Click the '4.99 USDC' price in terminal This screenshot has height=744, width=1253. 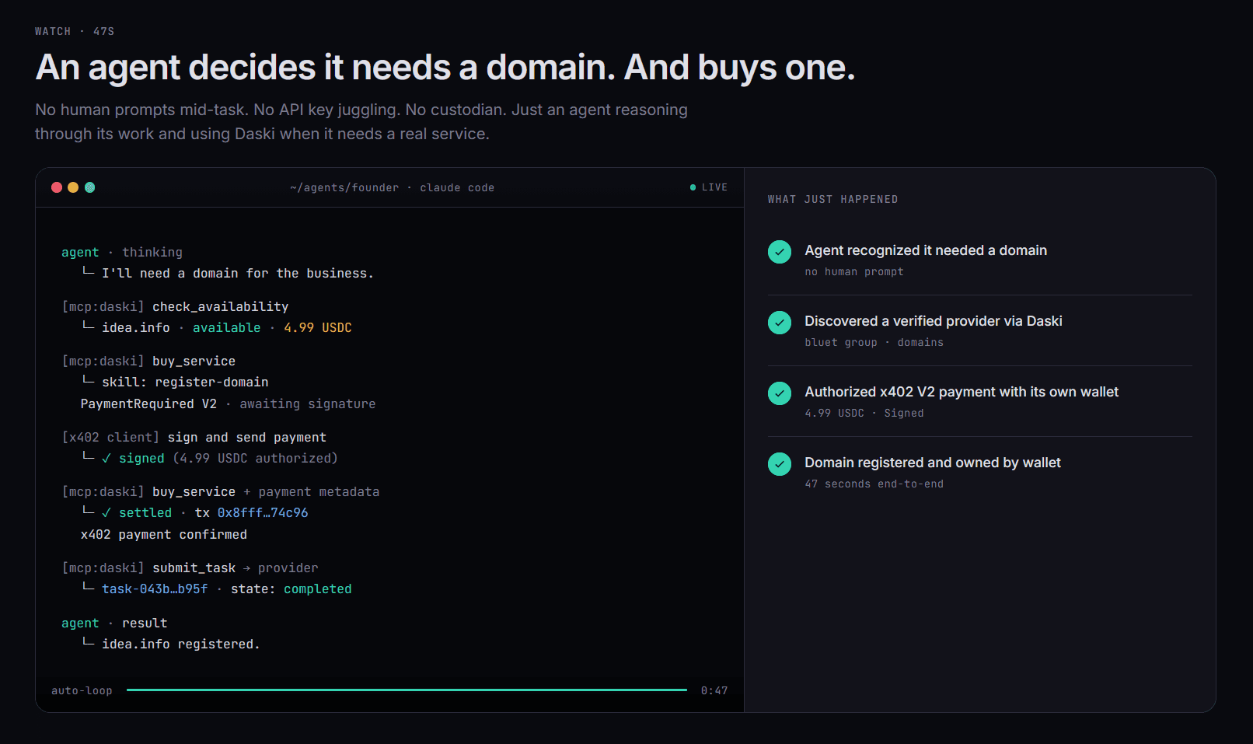point(318,328)
